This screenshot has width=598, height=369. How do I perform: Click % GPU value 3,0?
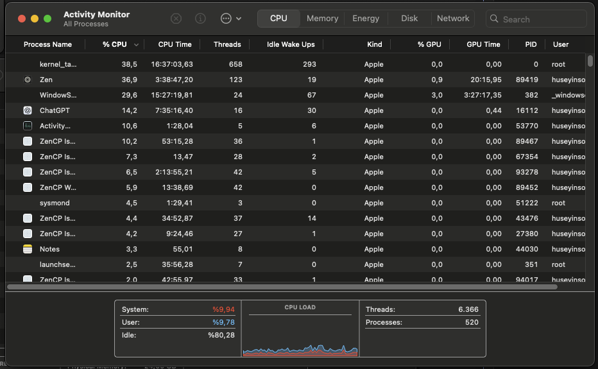[x=437, y=95]
